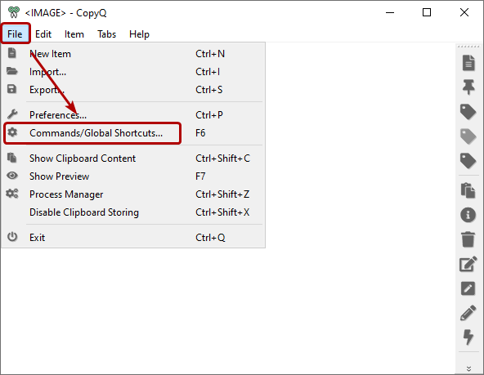Toggle Disable Clipboard Storing
Viewport: 484px width, 375px height.
click(133, 212)
